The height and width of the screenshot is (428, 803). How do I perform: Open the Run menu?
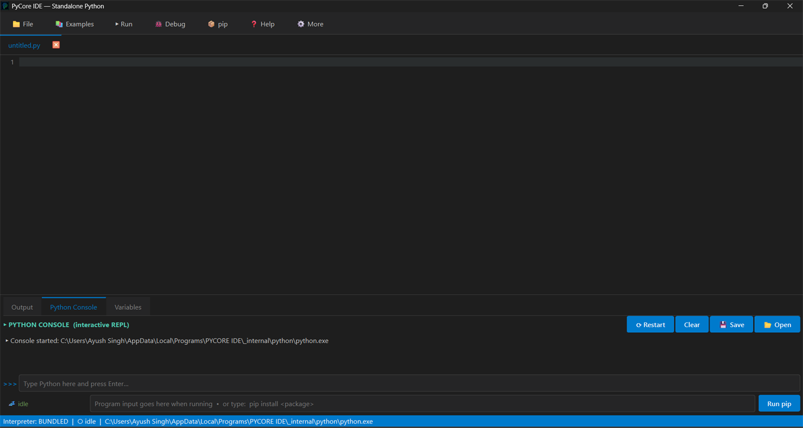click(124, 24)
